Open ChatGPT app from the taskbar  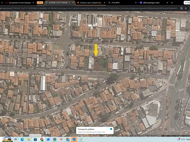[55, 139]
